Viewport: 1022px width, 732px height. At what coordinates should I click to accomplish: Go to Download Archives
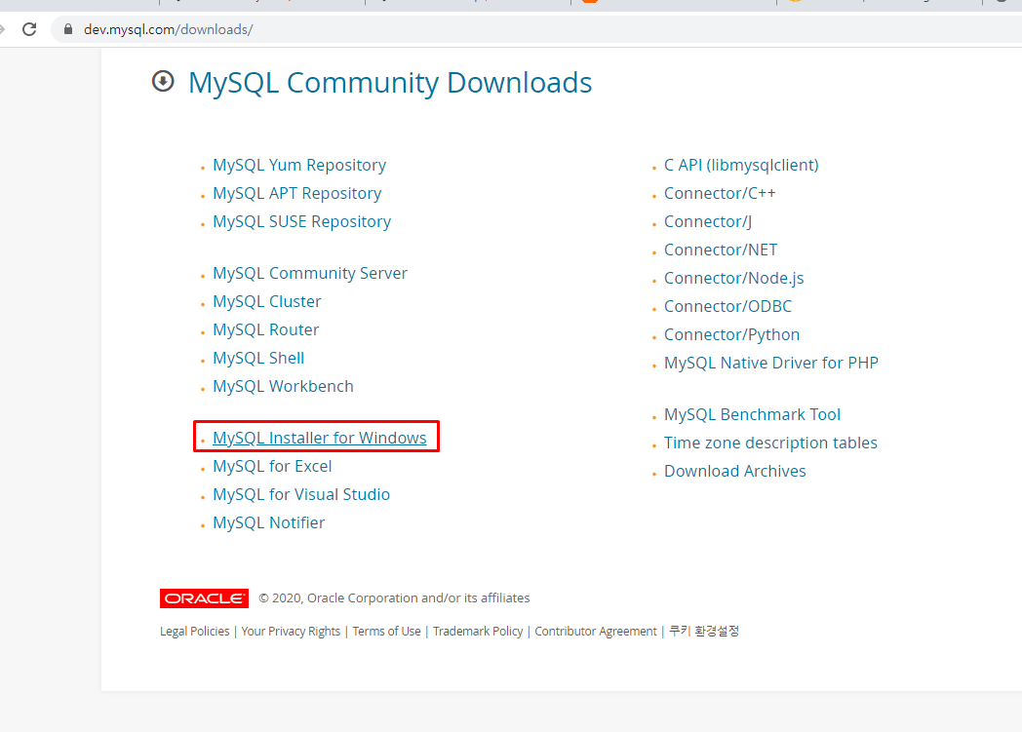coord(734,472)
